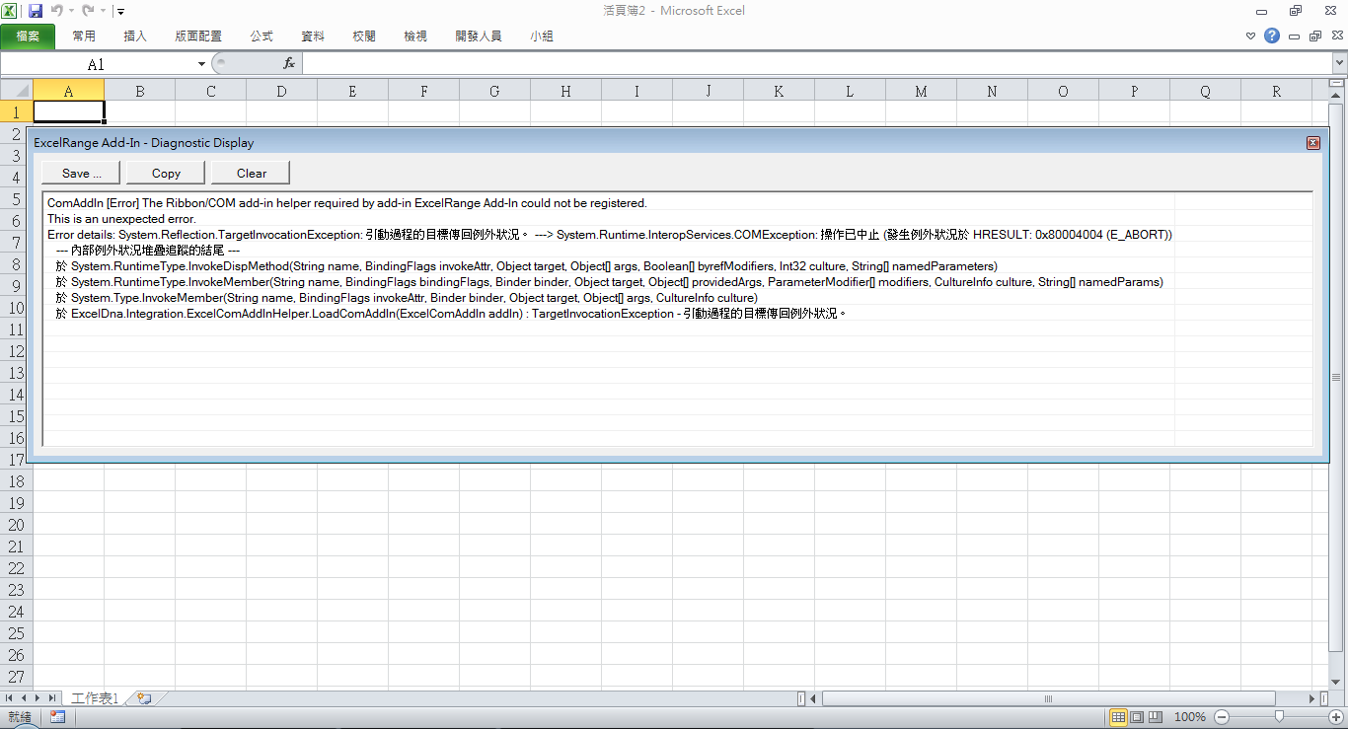Click the zoom slider handle
The width and height of the screenshot is (1348, 729).
1279,717
